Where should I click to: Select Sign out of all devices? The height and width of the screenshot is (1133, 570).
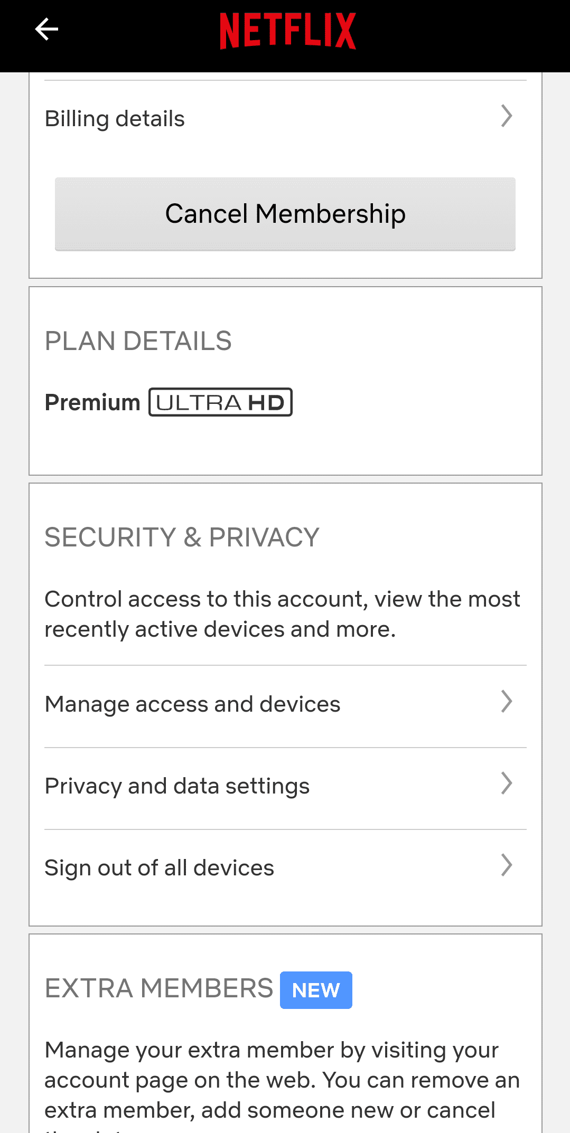[x=159, y=868]
